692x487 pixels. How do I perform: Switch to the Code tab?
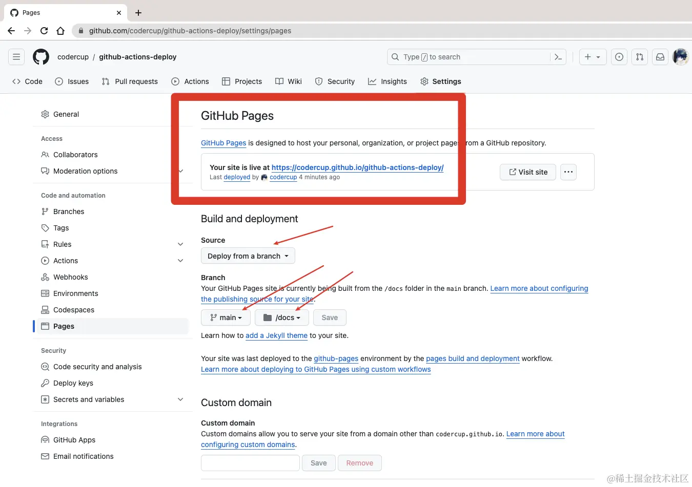28,81
